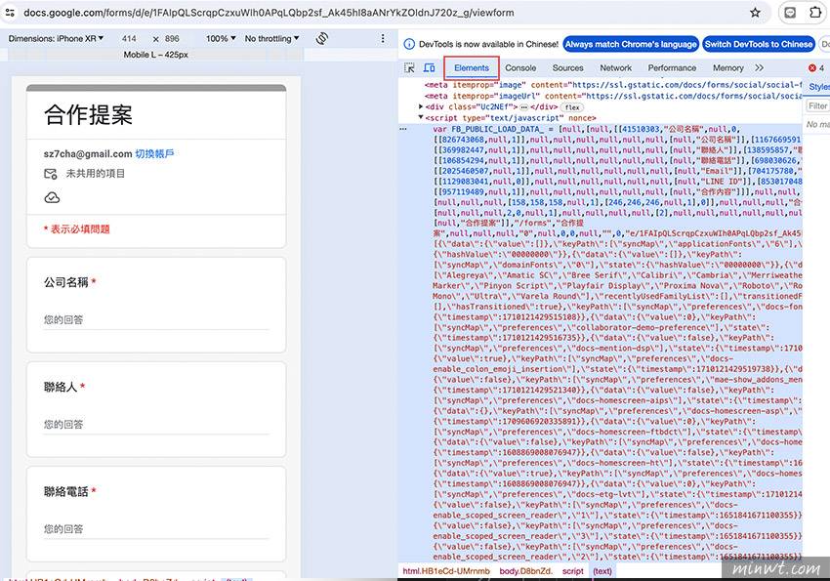Click the address bar URL
Viewport: 830px width, 581px height.
[x=269, y=12]
